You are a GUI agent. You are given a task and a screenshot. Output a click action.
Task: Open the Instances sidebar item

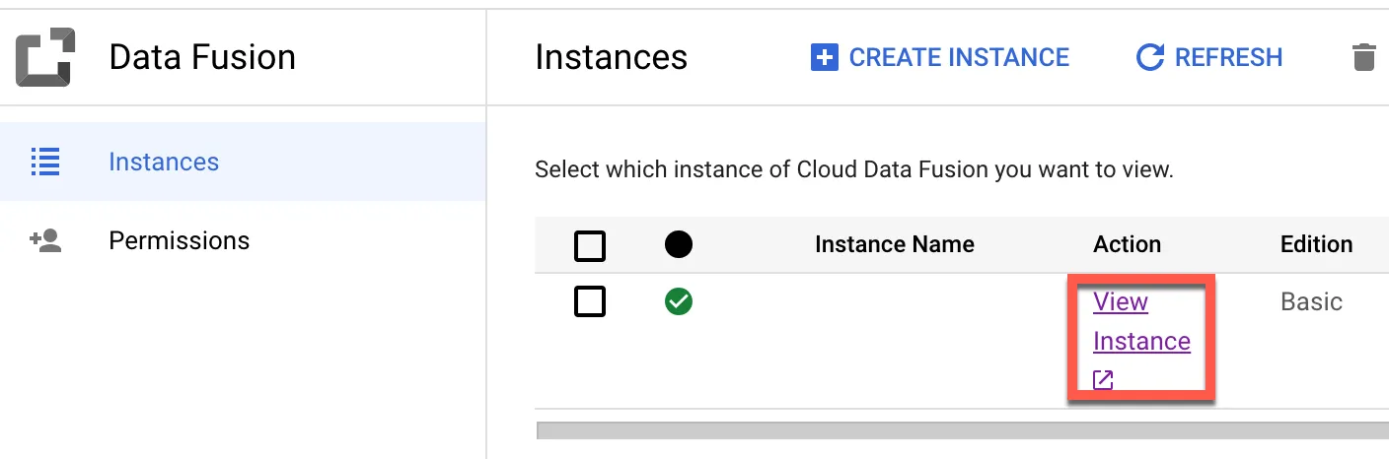242,162
